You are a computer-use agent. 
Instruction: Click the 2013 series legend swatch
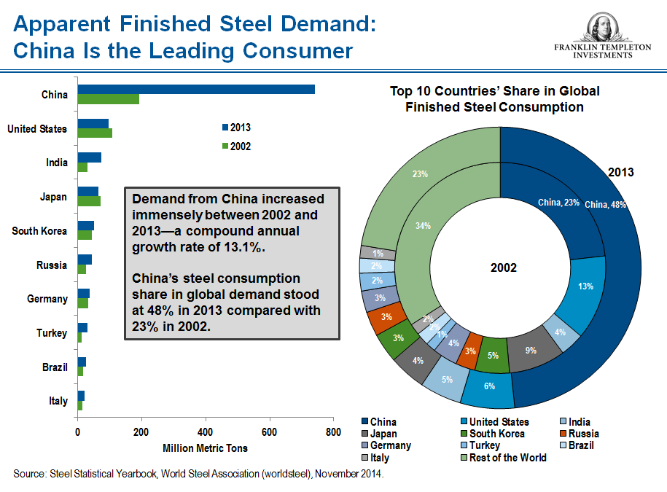pos(225,128)
